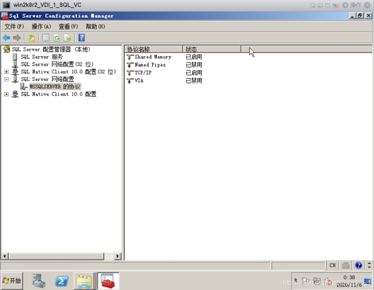374x290 pixels.
Task: Open the 文件(F) menu
Action: coord(14,26)
